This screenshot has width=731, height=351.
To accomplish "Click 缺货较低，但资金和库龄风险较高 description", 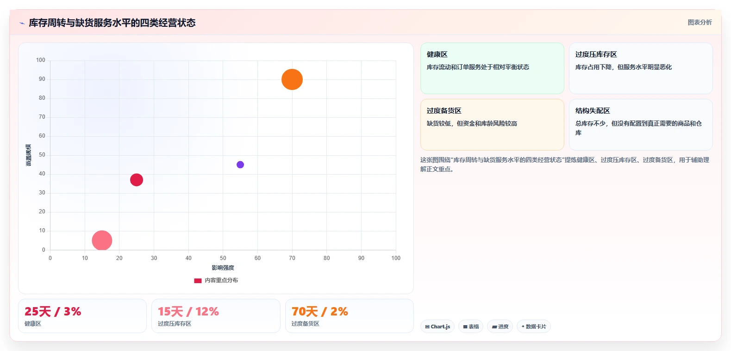I will [x=472, y=123].
